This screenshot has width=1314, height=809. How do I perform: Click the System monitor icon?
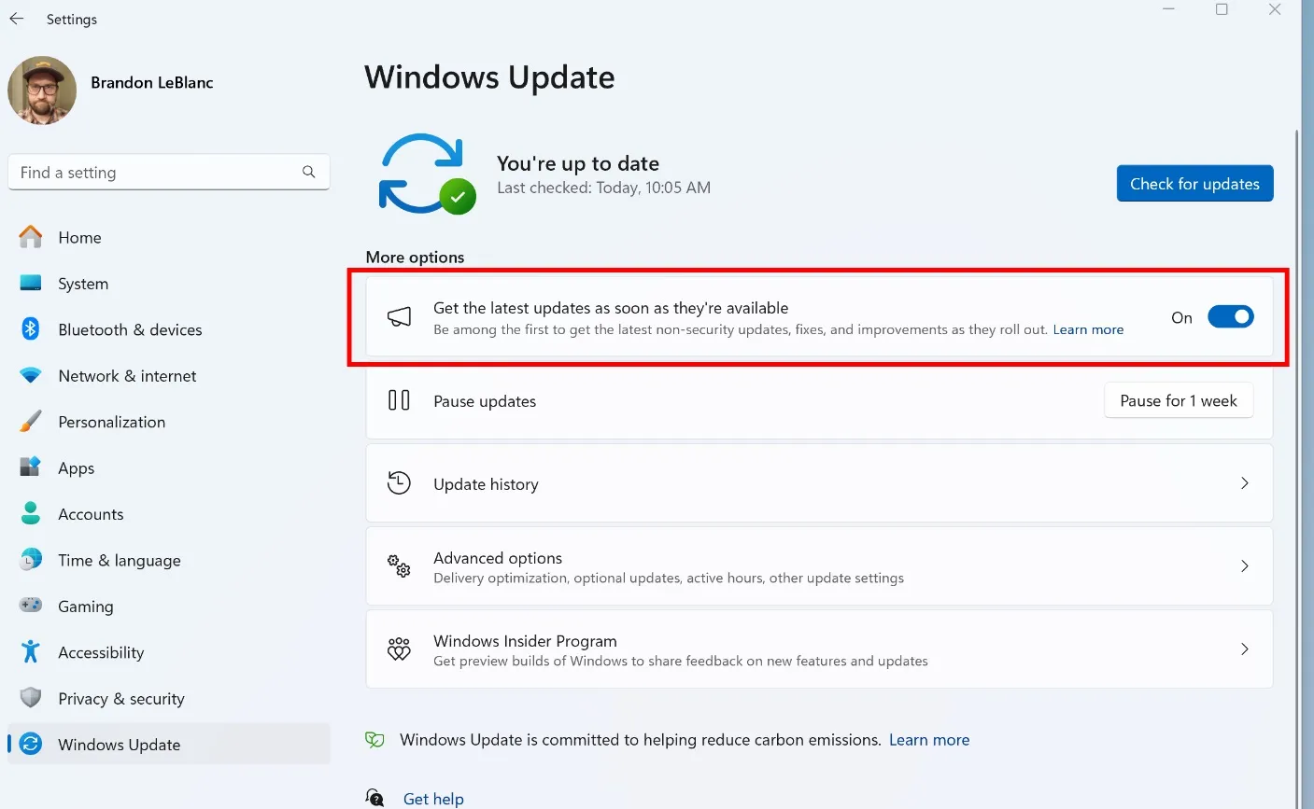click(31, 283)
